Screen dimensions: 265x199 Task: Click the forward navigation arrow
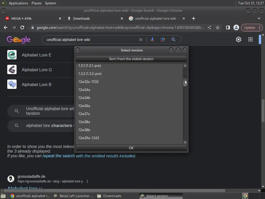(x=14, y=27)
